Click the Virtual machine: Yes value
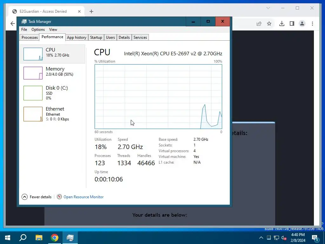This screenshot has width=325, height=244. point(196,157)
